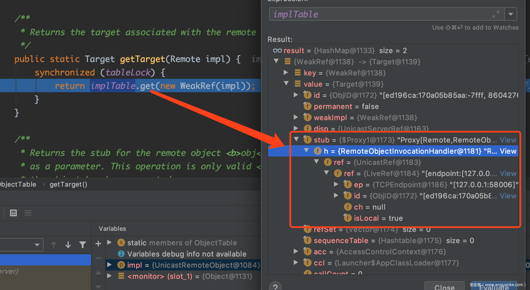Click the plus icon to add watch
The width and height of the screenshot is (530, 290).
coord(98,244)
